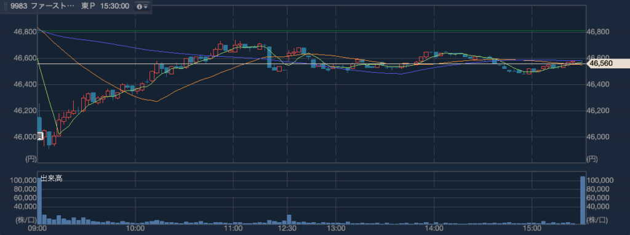Click the (株/口) unit label on right volume axis
This screenshot has height=235, width=630.
point(597,220)
